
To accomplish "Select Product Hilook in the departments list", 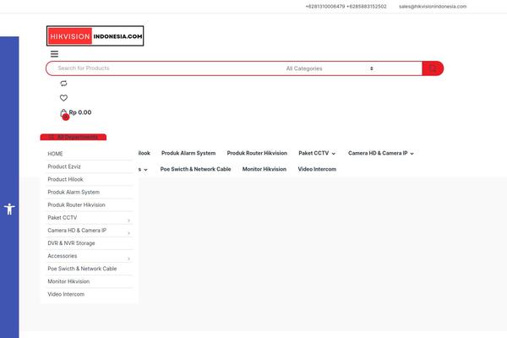I will (65, 179).
